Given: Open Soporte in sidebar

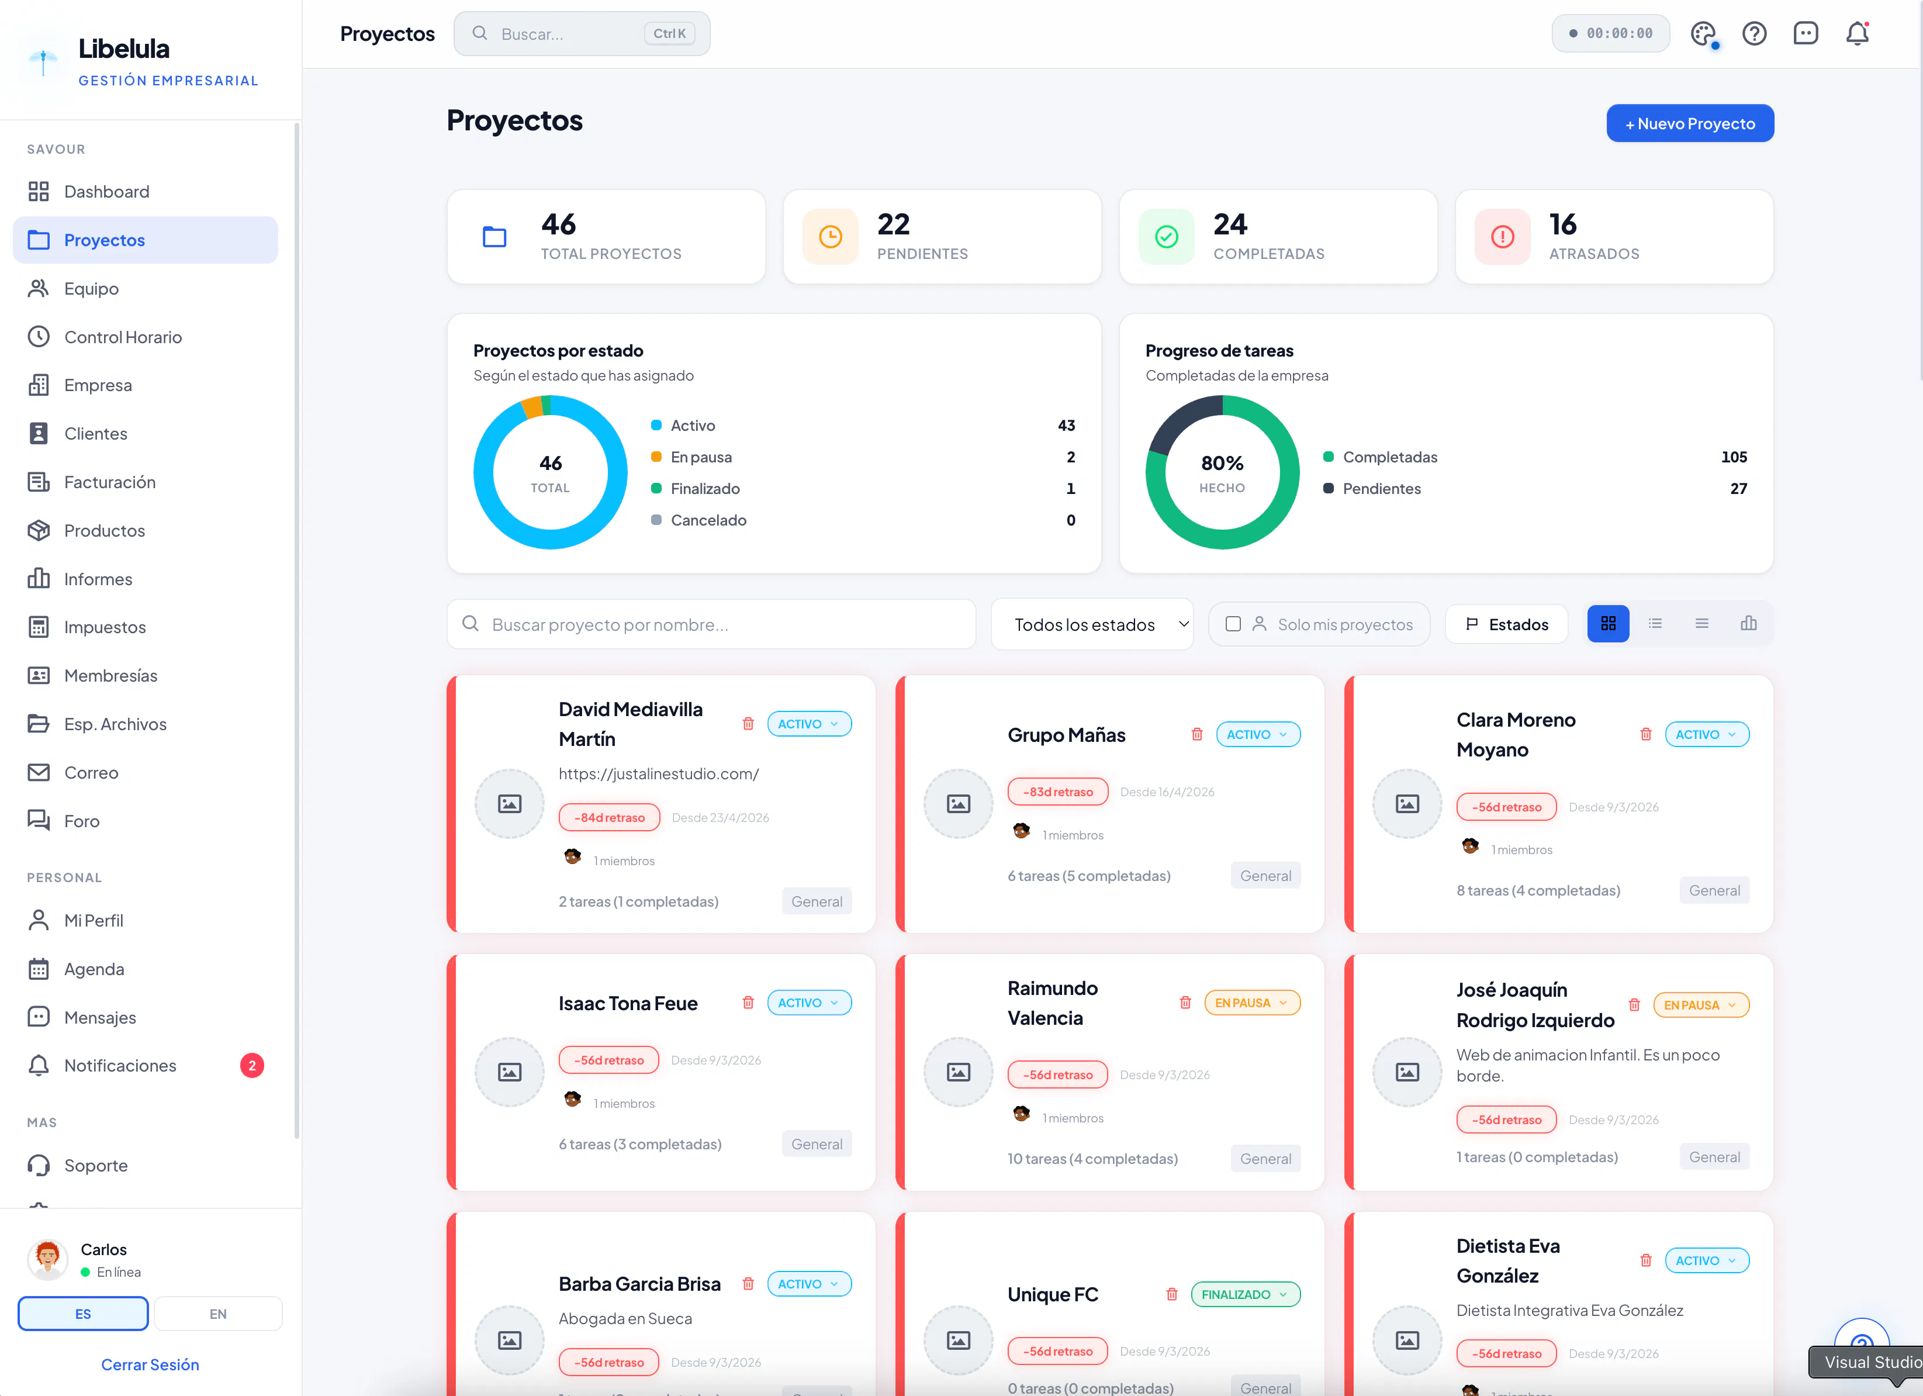Looking at the screenshot, I should pyautogui.click(x=145, y=1165).
